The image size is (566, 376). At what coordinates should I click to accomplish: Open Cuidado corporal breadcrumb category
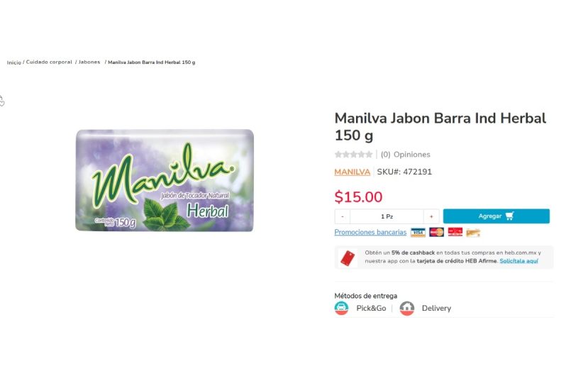point(49,62)
